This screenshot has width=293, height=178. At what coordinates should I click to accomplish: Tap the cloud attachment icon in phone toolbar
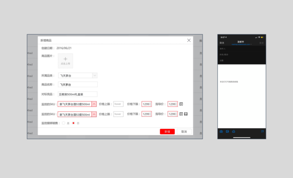(x=233, y=132)
